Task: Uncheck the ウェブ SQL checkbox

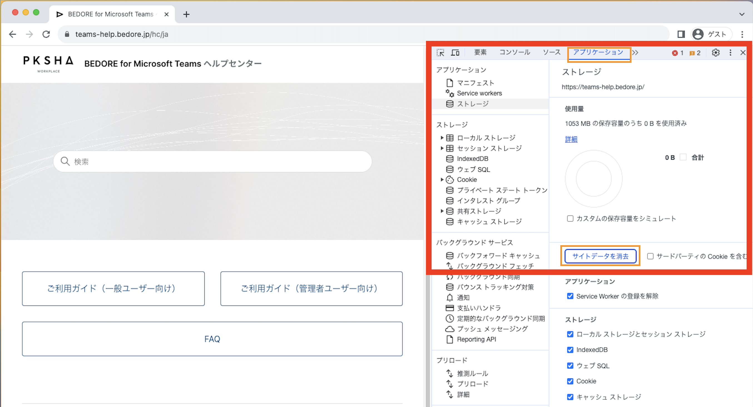Action: coord(570,366)
